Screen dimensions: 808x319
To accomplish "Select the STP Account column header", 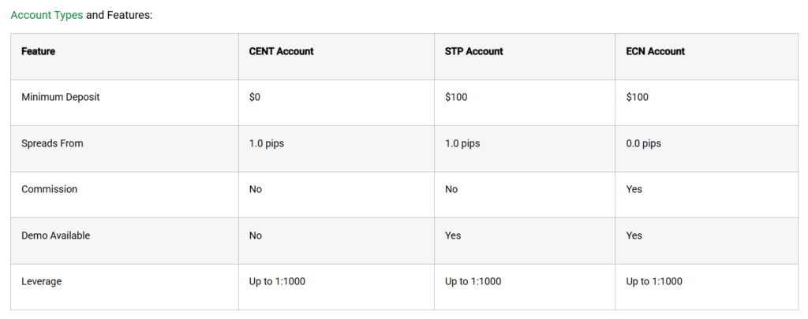I will click(473, 51).
